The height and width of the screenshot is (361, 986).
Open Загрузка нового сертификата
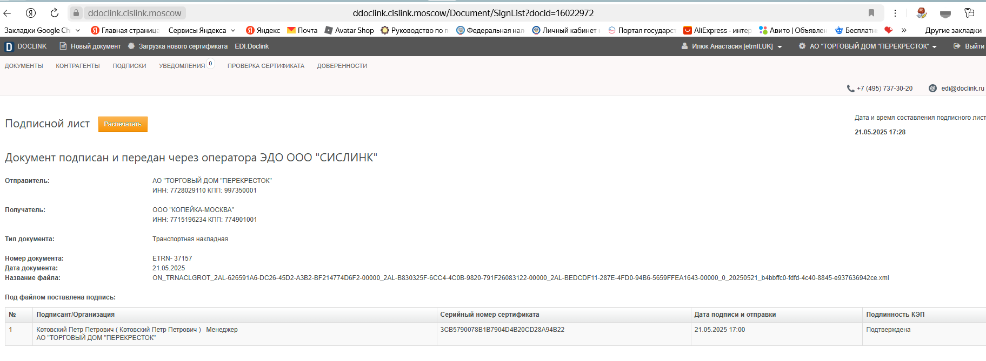click(183, 46)
